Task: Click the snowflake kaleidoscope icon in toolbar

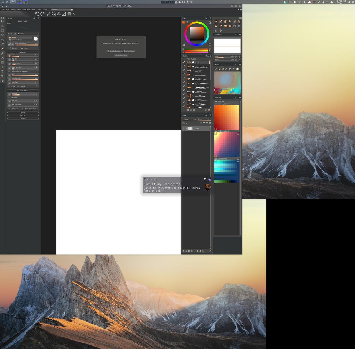Action: pyautogui.click(x=69, y=14)
